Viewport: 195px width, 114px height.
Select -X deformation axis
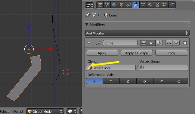point(145,81)
